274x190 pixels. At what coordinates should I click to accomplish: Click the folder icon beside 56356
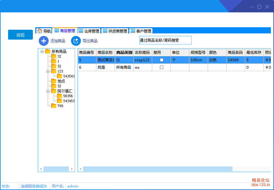(x=60, y=96)
